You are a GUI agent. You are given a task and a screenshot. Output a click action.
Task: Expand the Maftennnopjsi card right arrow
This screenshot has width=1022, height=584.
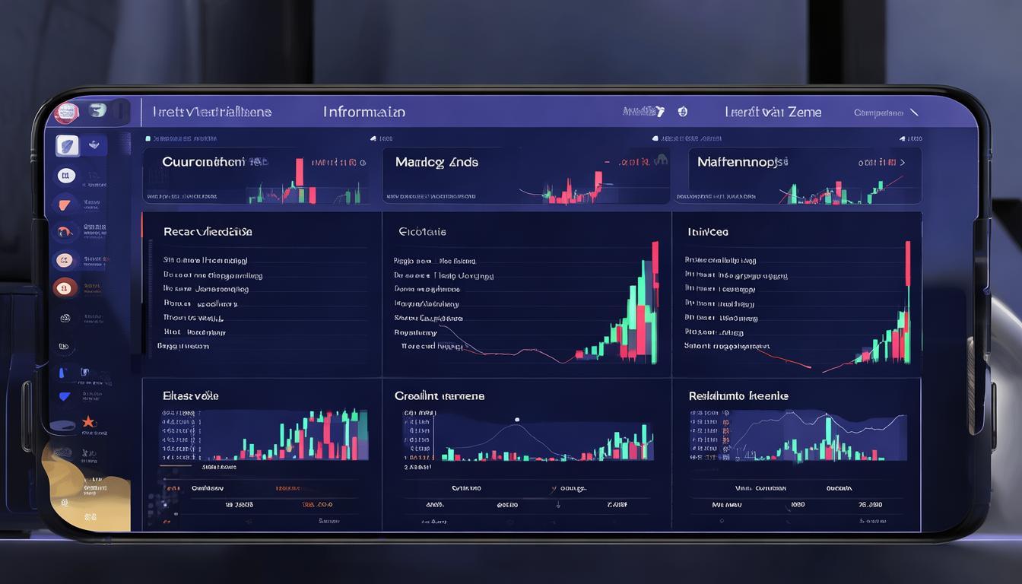(x=903, y=162)
